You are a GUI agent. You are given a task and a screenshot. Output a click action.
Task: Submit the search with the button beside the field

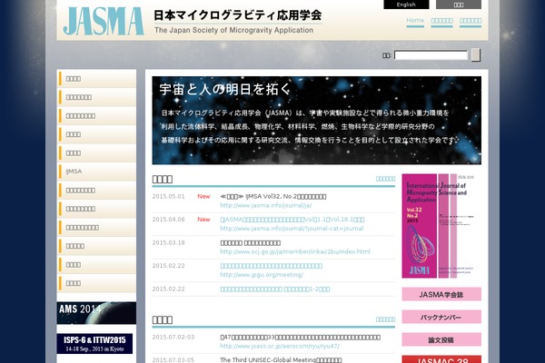475,54
